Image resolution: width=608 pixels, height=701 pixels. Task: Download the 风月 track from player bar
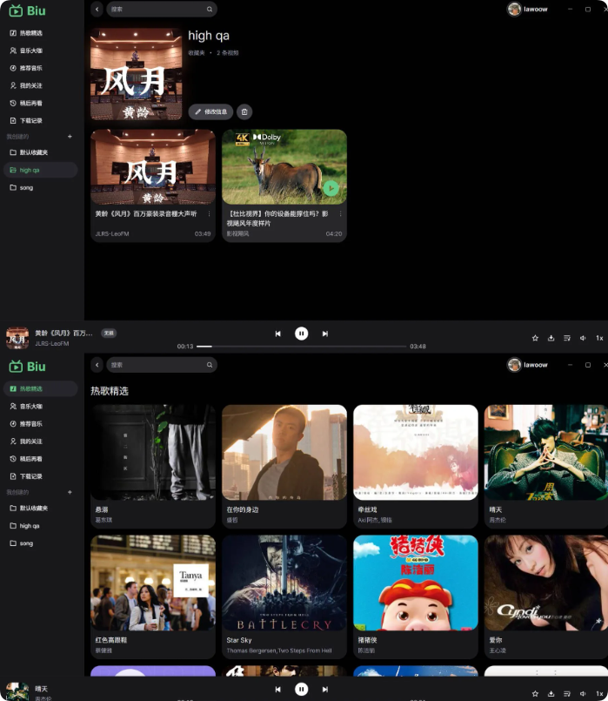point(551,338)
